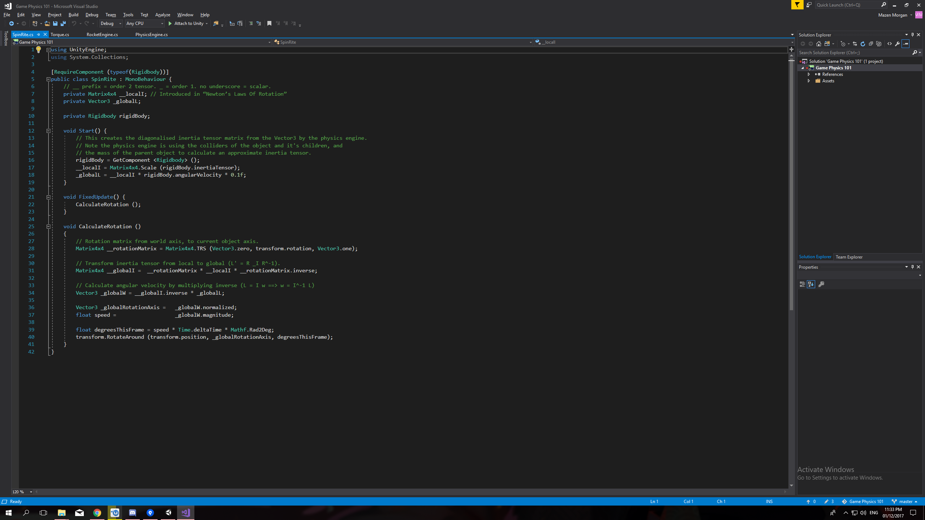Click the Refresh icon in Solution Explorer
This screenshot has width=925, height=520.
coord(863,44)
